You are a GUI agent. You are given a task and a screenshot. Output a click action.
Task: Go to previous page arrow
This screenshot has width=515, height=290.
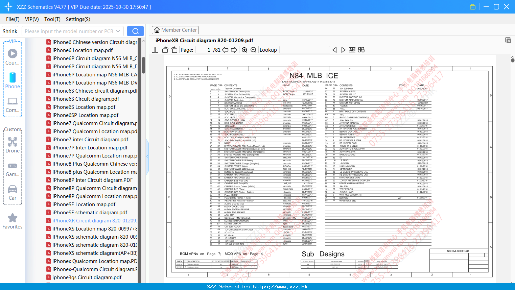[x=225, y=50]
